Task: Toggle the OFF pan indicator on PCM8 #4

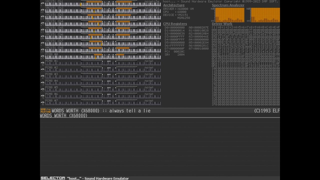Action: pos(109,81)
